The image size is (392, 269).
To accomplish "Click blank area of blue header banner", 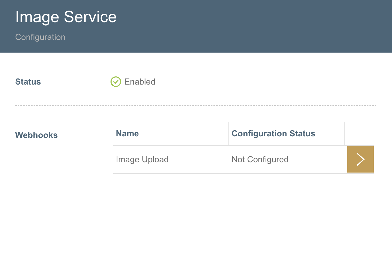I will [252, 26].
